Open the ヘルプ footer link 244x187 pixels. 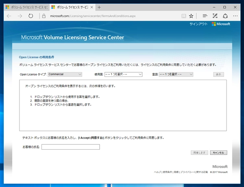pos(157,172)
